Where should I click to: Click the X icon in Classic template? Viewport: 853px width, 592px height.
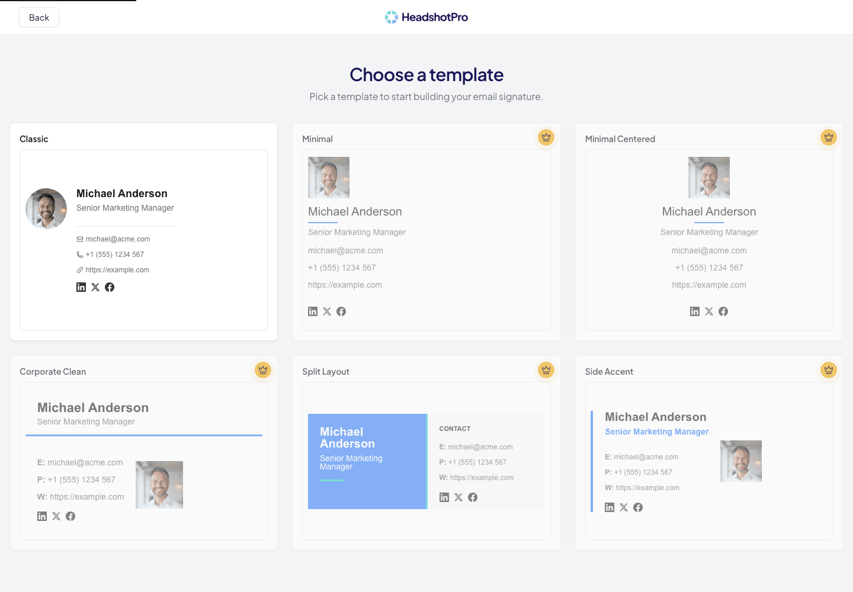tap(95, 287)
